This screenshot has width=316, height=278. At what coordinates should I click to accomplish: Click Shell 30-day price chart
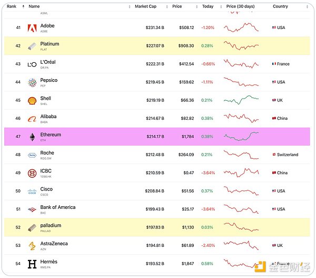tap(241, 100)
